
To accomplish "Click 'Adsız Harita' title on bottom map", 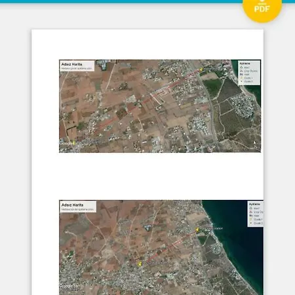I will (x=72, y=205).
